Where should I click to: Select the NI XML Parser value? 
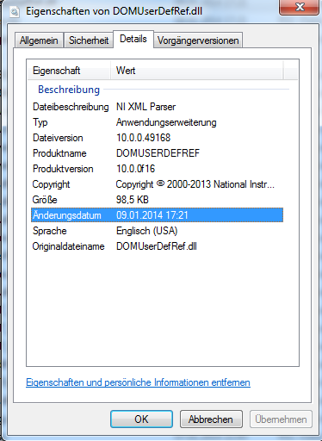(x=146, y=107)
